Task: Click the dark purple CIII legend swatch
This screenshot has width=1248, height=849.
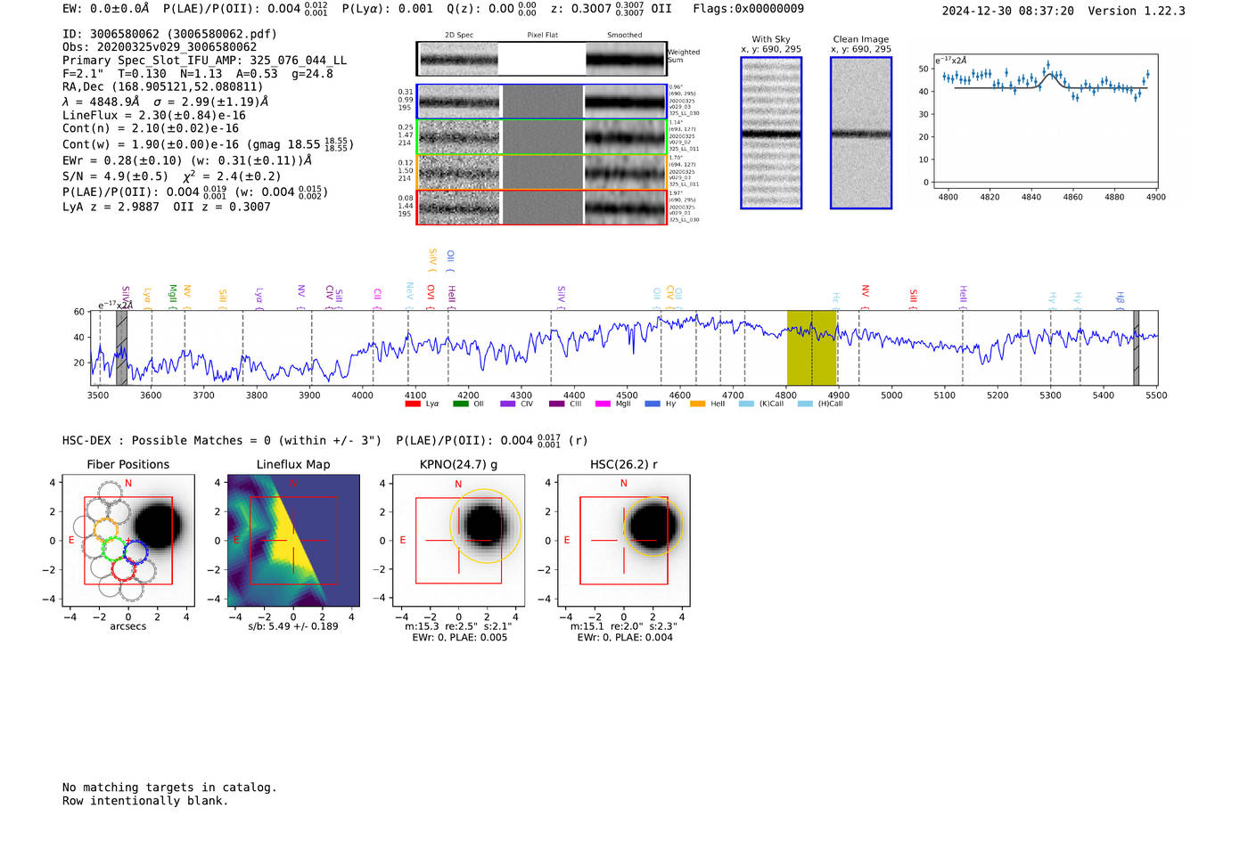Action: [557, 404]
